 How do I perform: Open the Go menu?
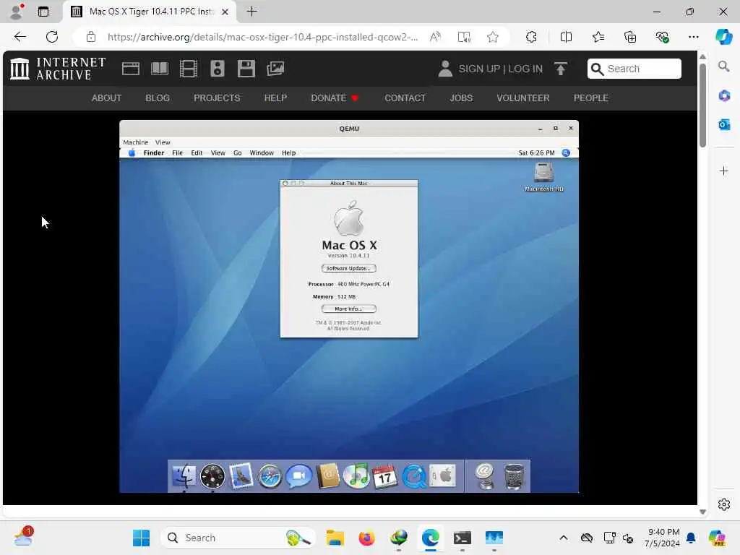coord(237,153)
